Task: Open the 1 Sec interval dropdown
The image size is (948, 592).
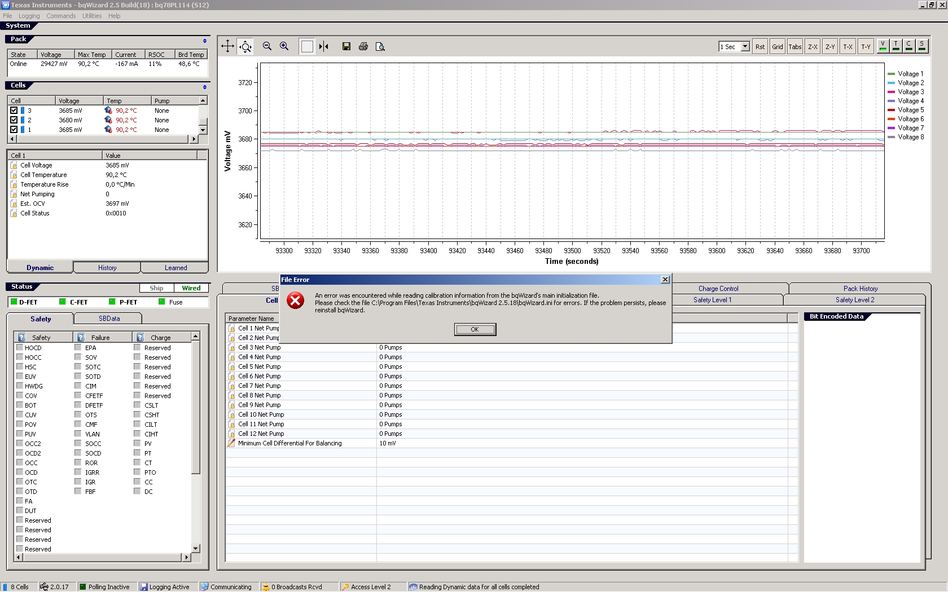Action: point(745,46)
